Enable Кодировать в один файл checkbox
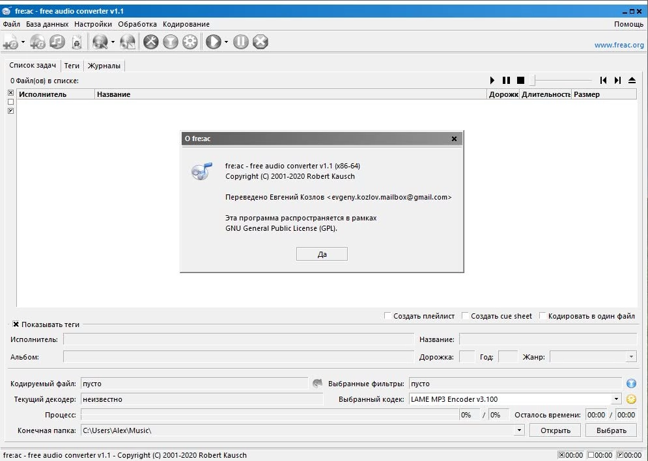648x461 pixels. pos(542,316)
